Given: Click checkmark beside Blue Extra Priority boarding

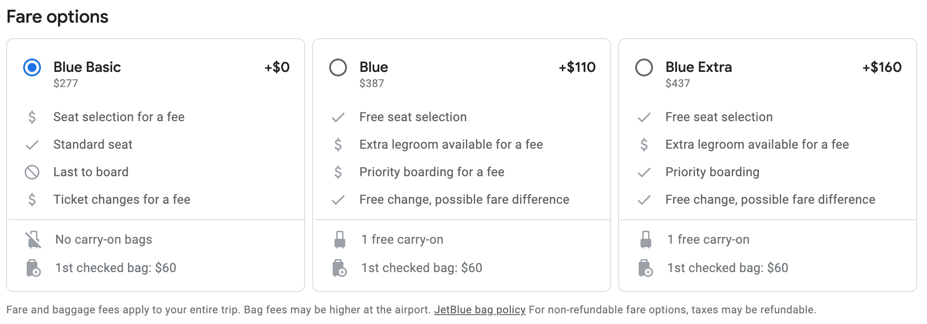Looking at the screenshot, I should [644, 172].
